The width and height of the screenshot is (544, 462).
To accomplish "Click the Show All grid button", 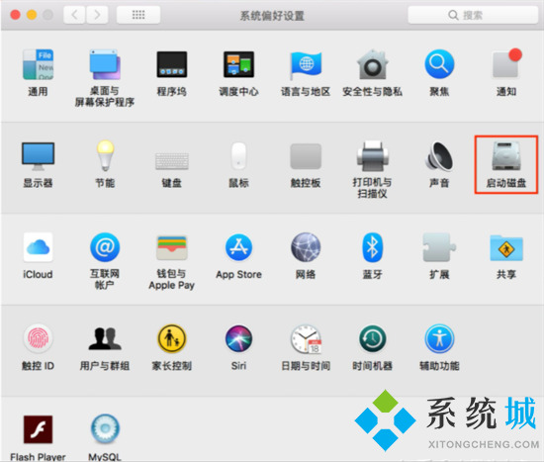I will click(138, 15).
